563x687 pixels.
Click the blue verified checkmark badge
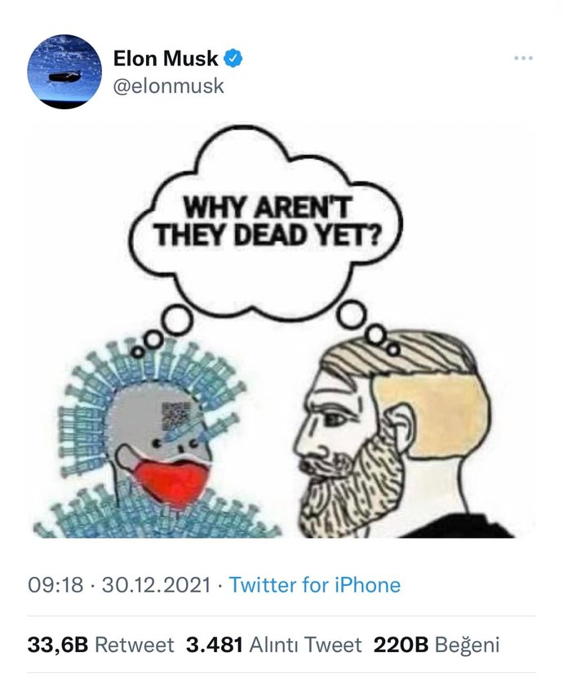tap(233, 58)
